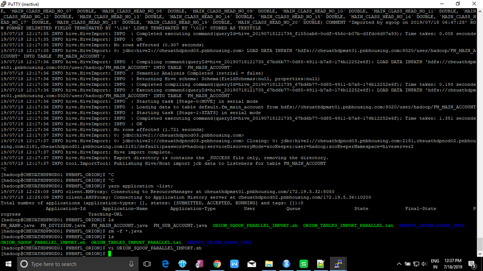Open Task View from the taskbar
Screen dimensions: 483x271
click(x=147, y=264)
